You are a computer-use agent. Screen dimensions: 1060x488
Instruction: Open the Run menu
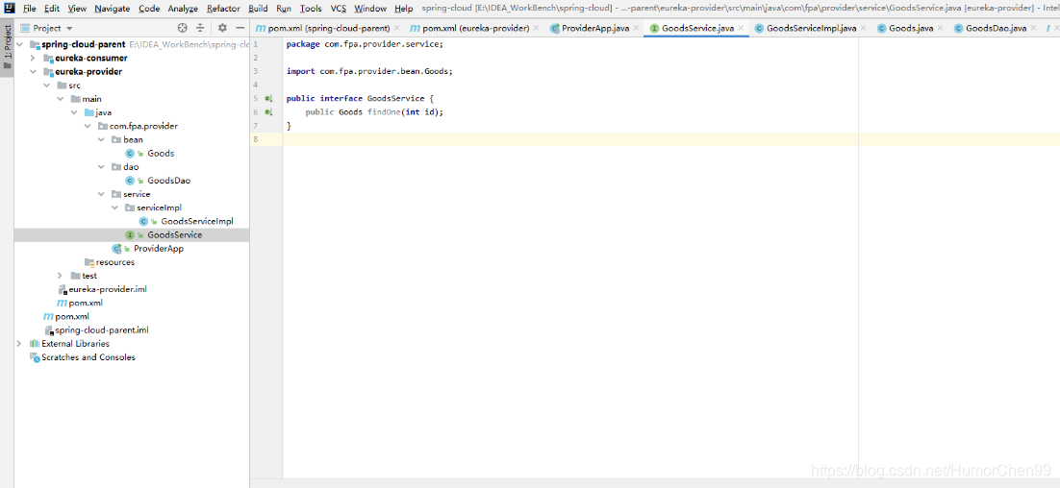(x=284, y=9)
